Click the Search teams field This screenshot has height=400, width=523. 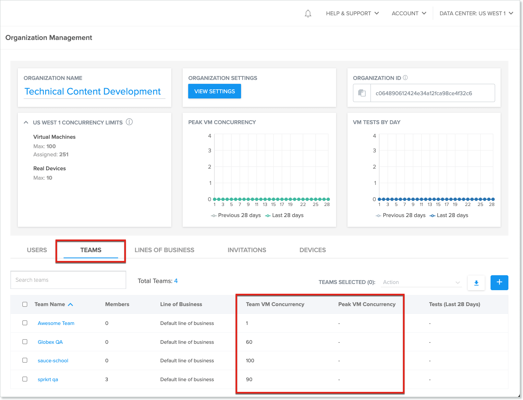[x=68, y=280]
